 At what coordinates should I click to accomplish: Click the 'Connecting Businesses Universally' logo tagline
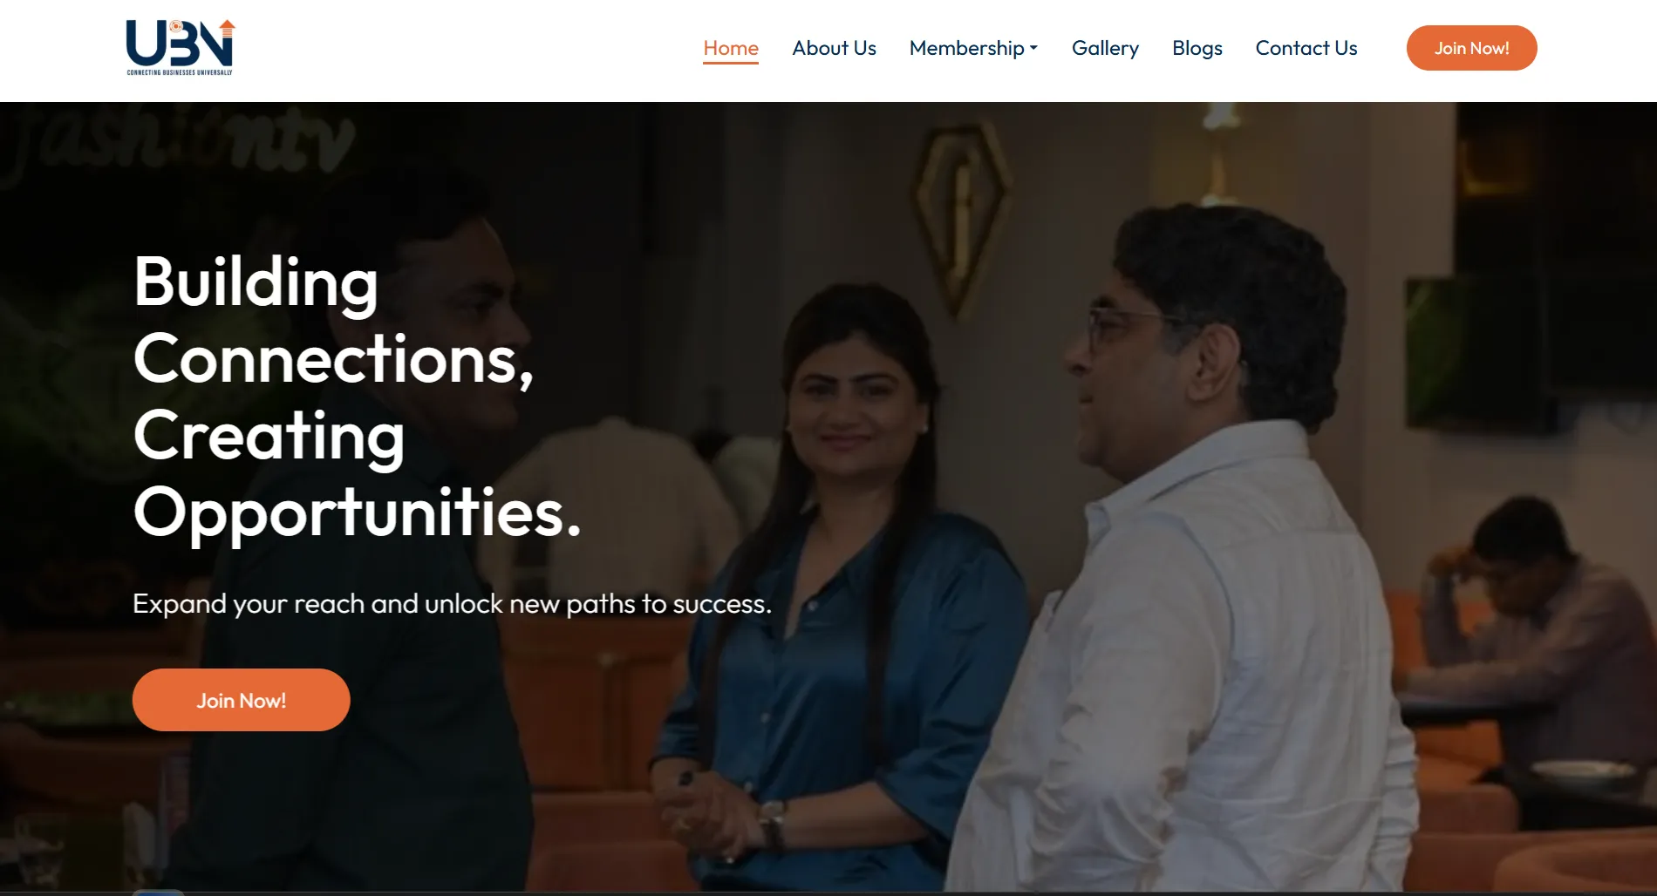pos(180,72)
